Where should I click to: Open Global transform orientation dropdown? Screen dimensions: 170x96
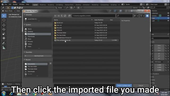click(60, 8)
